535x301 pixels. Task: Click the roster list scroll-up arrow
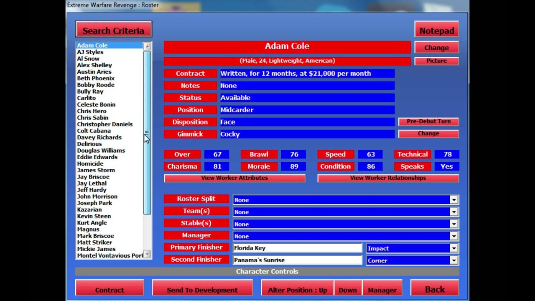(147, 46)
